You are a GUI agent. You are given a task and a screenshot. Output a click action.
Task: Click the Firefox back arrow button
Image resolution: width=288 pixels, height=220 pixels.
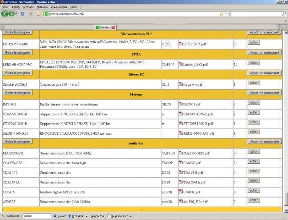pyautogui.click(x=5, y=14)
